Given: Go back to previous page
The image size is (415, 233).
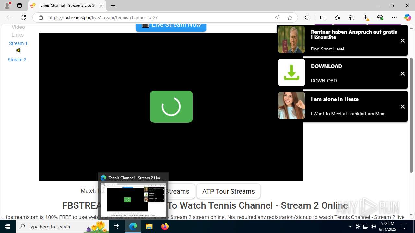Looking at the screenshot, I should [9, 17].
